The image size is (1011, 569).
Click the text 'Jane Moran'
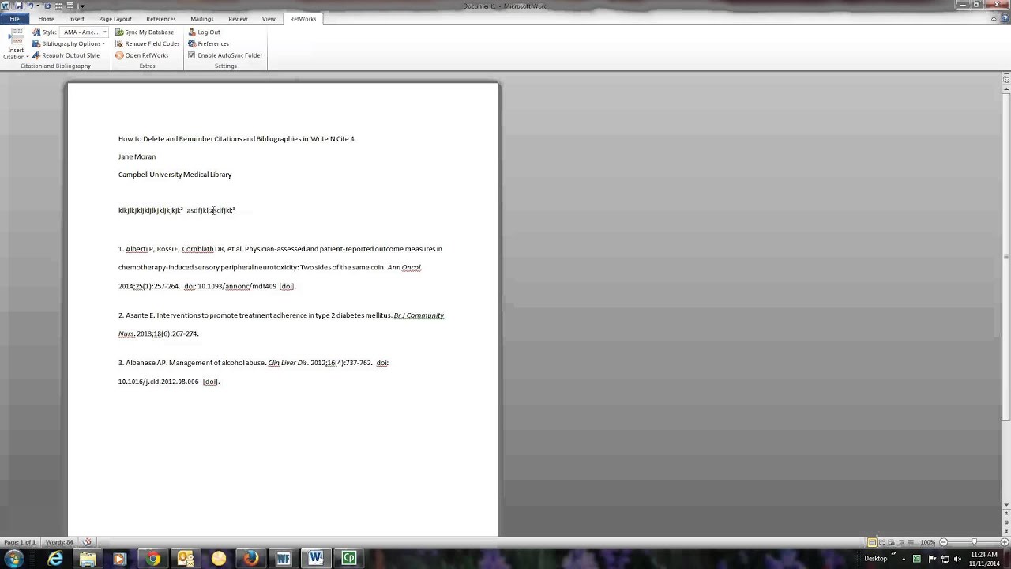137,156
